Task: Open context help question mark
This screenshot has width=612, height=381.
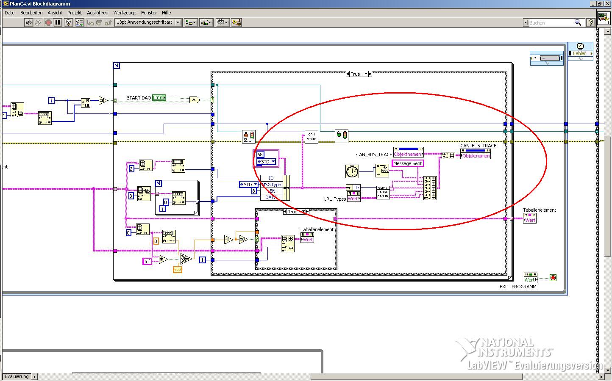Action: point(590,22)
